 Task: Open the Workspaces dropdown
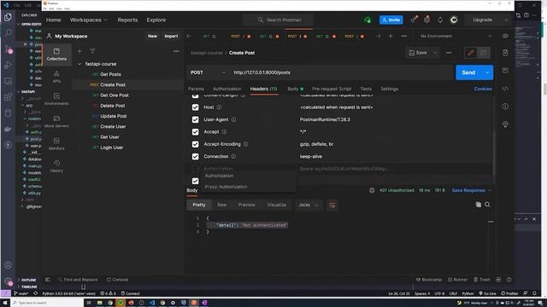89,20
